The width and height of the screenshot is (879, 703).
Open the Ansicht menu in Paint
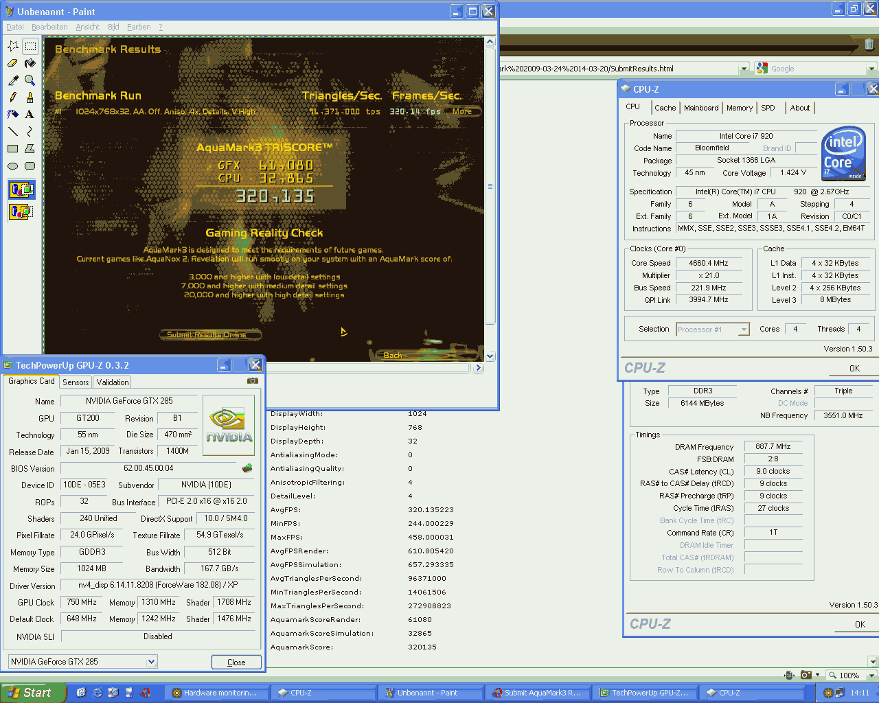tap(88, 27)
